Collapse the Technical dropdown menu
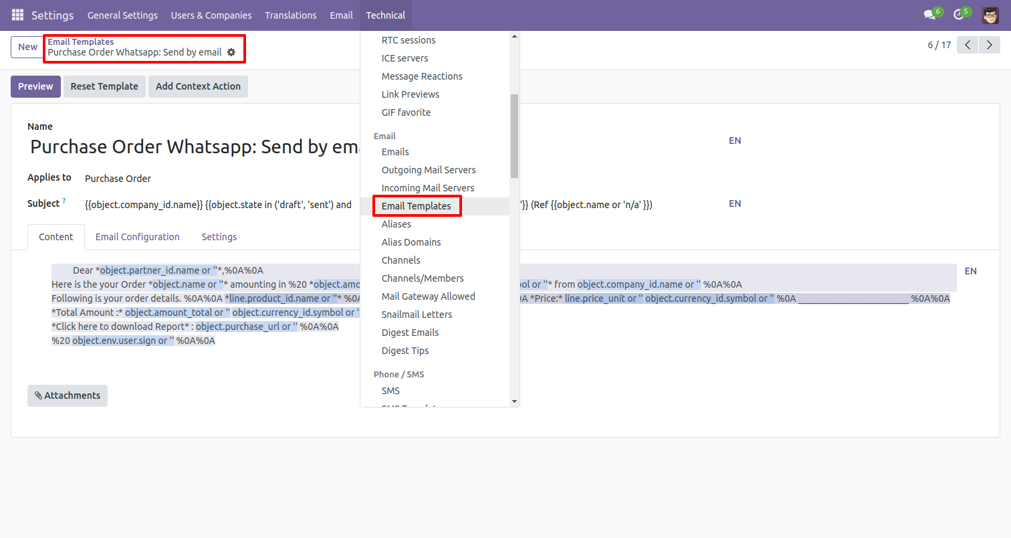This screenshot has height=538, width=1011. pos(386,15)
